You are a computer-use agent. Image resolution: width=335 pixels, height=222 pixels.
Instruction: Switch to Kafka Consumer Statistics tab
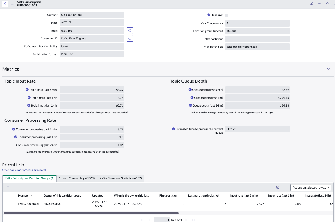[x=121, y=178]
